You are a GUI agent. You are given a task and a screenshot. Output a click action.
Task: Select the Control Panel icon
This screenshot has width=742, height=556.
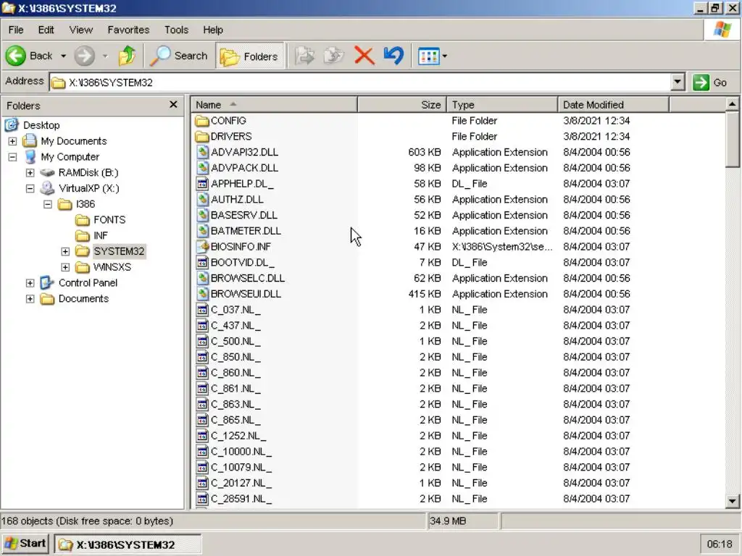point(47,283)
